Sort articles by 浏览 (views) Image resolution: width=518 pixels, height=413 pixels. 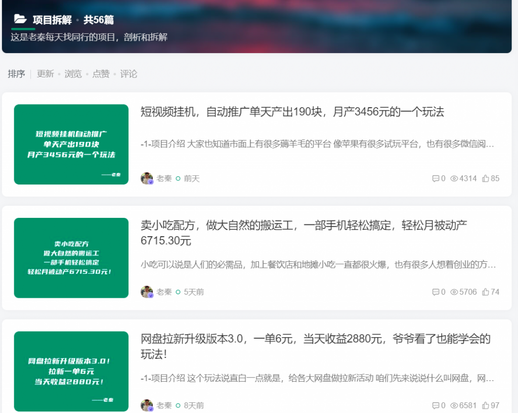pos(73,74)
